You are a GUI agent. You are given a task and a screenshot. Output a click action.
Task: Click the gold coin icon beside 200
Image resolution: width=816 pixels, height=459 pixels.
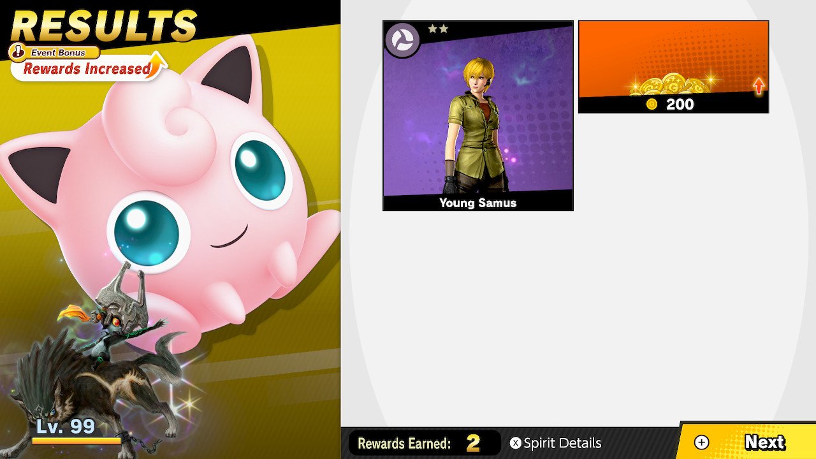652,105
